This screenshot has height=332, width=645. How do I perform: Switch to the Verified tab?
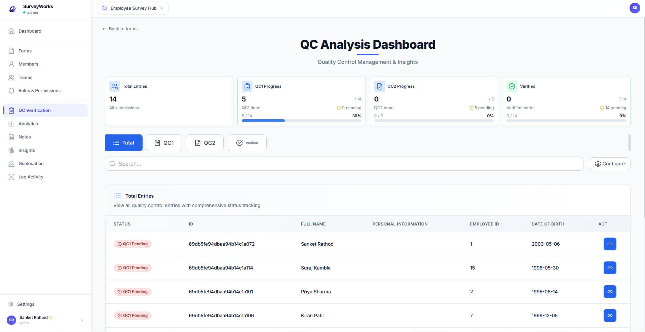[x=247, y=143]
